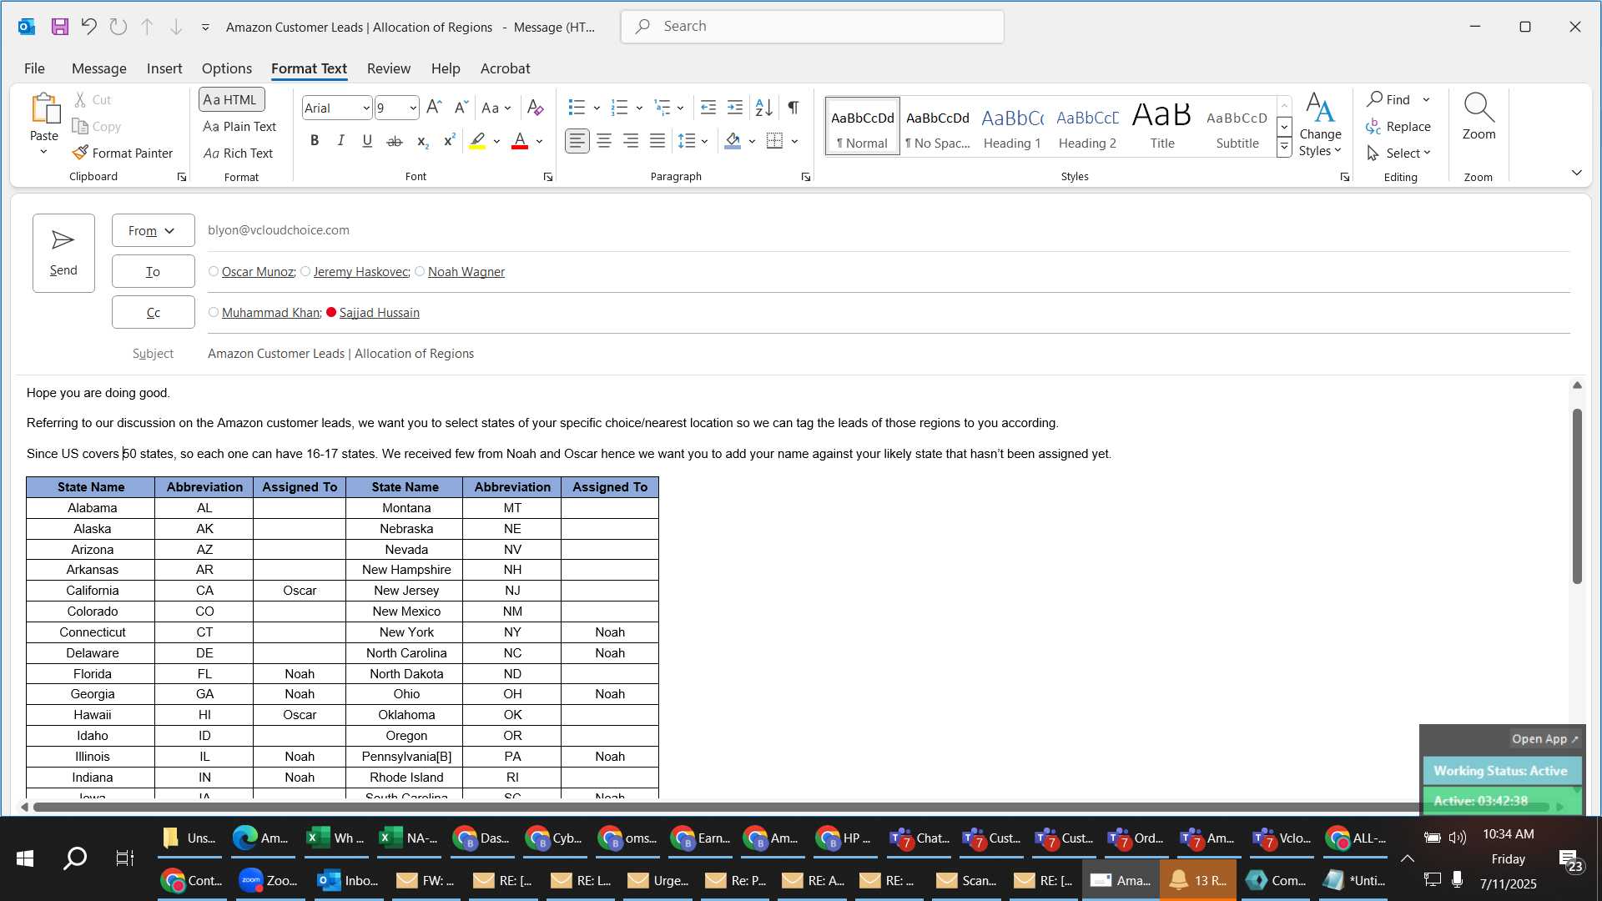Apply red font color

coord(520,141)
